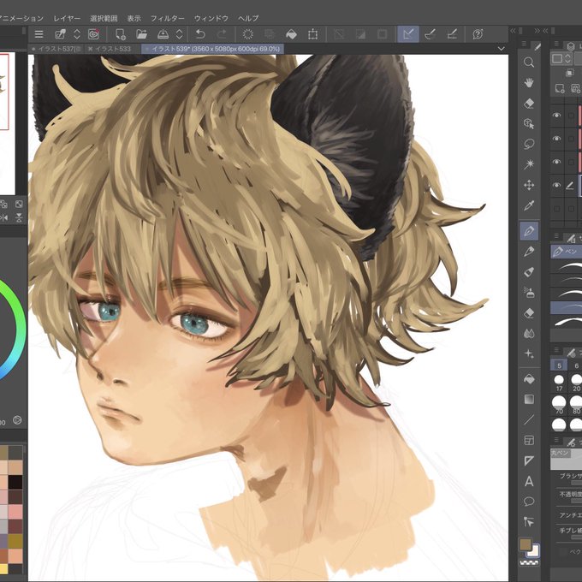Image resolution: width=582 pixels, height=582 pixels.
Task: Open the tool property panel menu
Action: coord(556,440)
